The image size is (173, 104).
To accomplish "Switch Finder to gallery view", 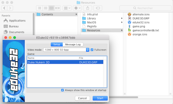I will [x=57, y=8].
